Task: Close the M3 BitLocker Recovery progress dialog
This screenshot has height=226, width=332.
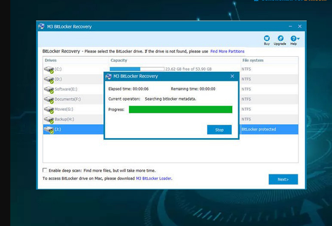Action: 232,76
